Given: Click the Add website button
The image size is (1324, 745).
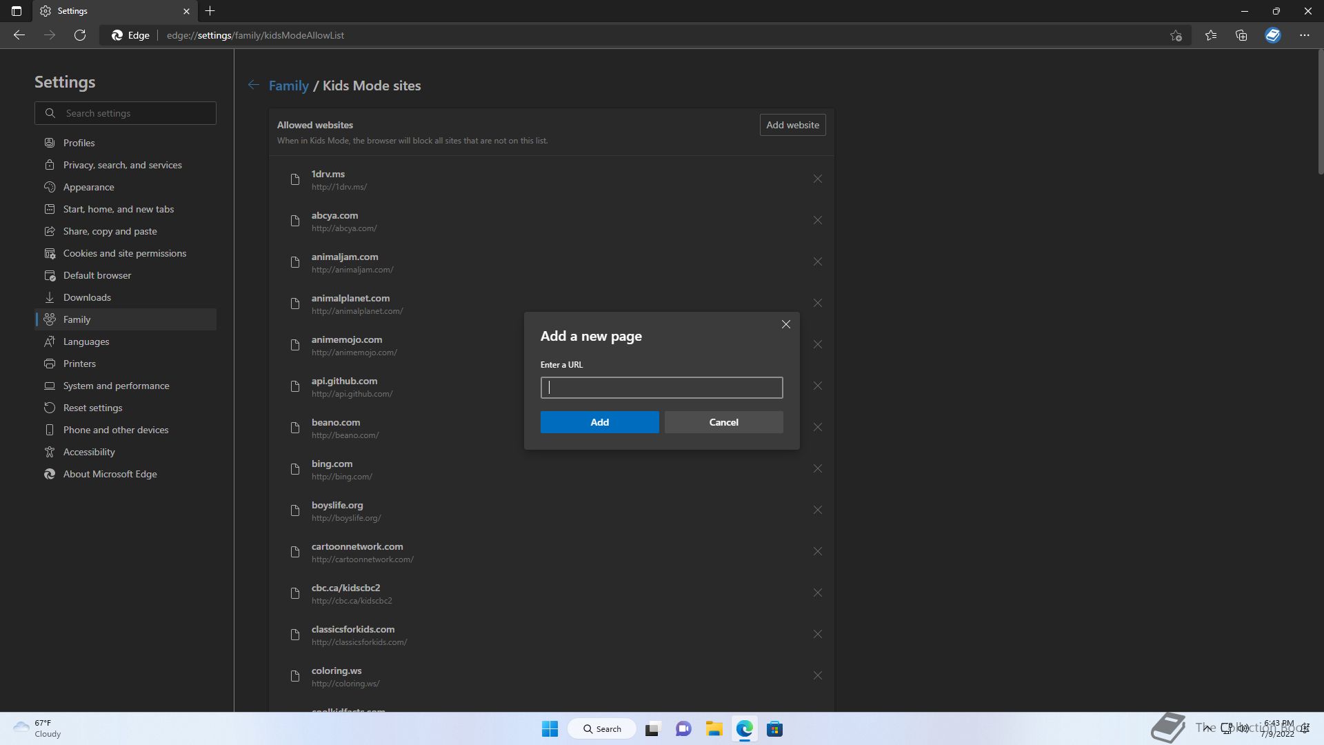Looking at the screenshot, I should point(792,125).
